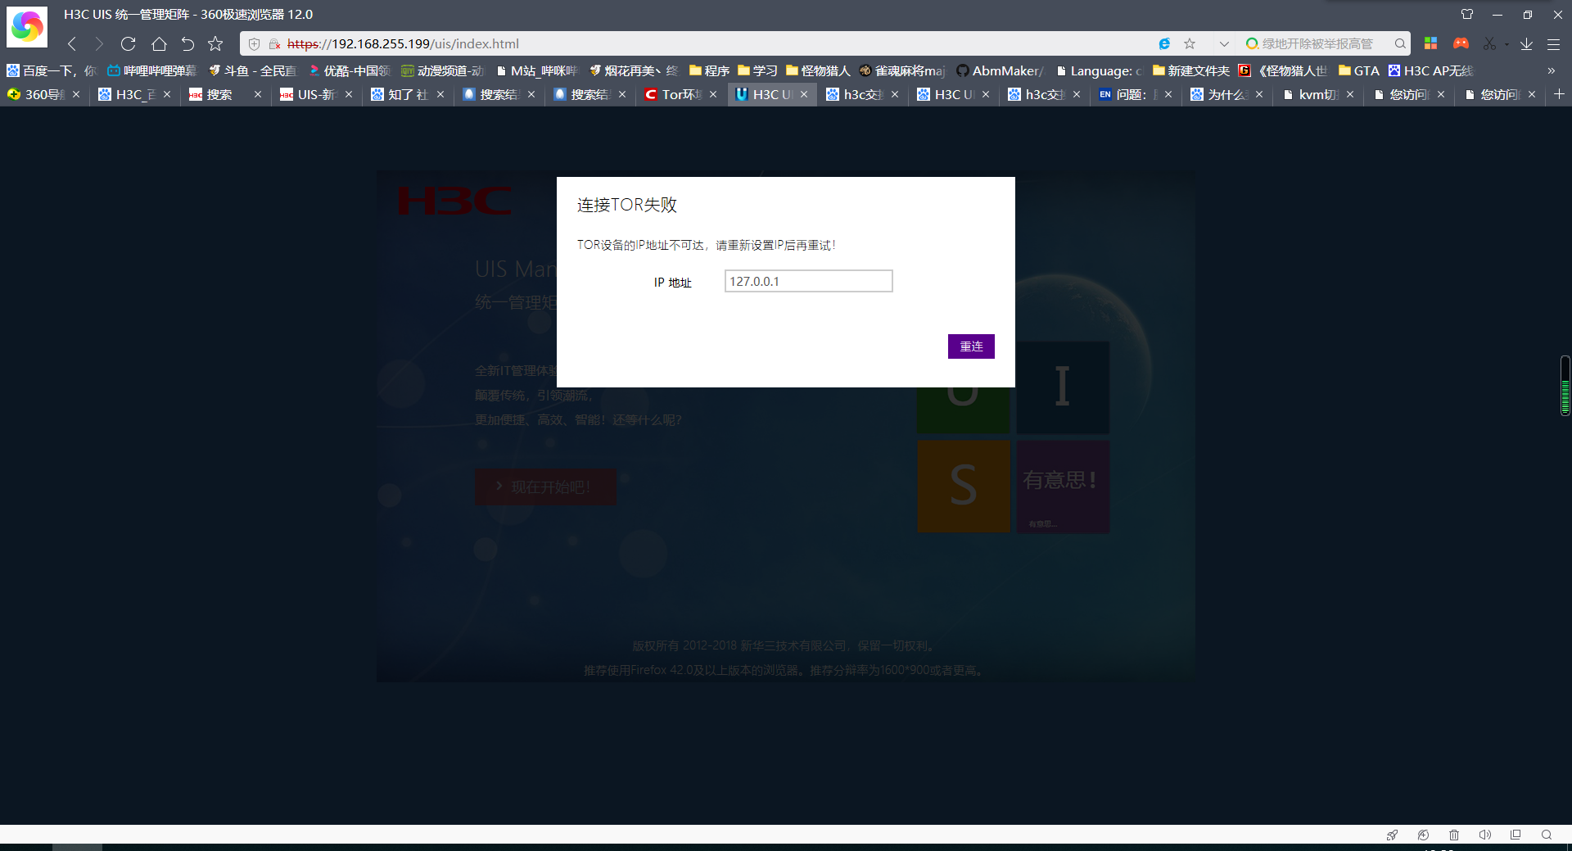
Task: Click the 360 browser logo avatar
Action: click(27, 27)
